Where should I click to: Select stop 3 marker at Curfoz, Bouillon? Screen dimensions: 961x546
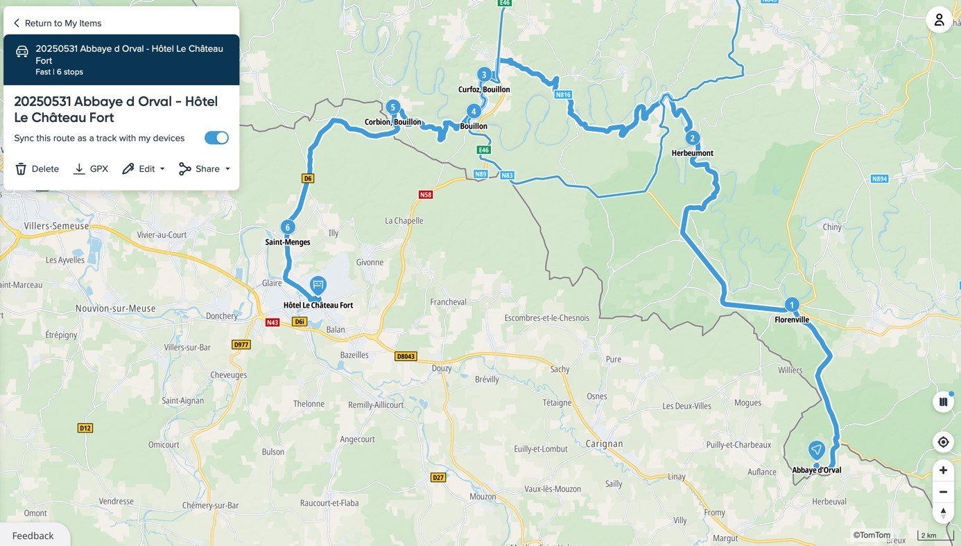[x=484, y=75]
